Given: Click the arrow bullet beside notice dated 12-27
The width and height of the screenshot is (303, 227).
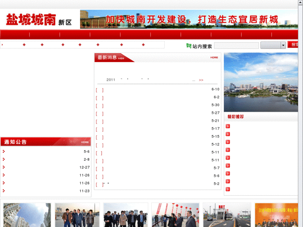Looking at the screenshot, I should tap(4, 167).
